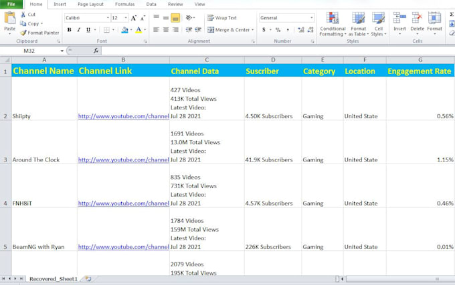Set middle vertical alignment

pos(166,17)
